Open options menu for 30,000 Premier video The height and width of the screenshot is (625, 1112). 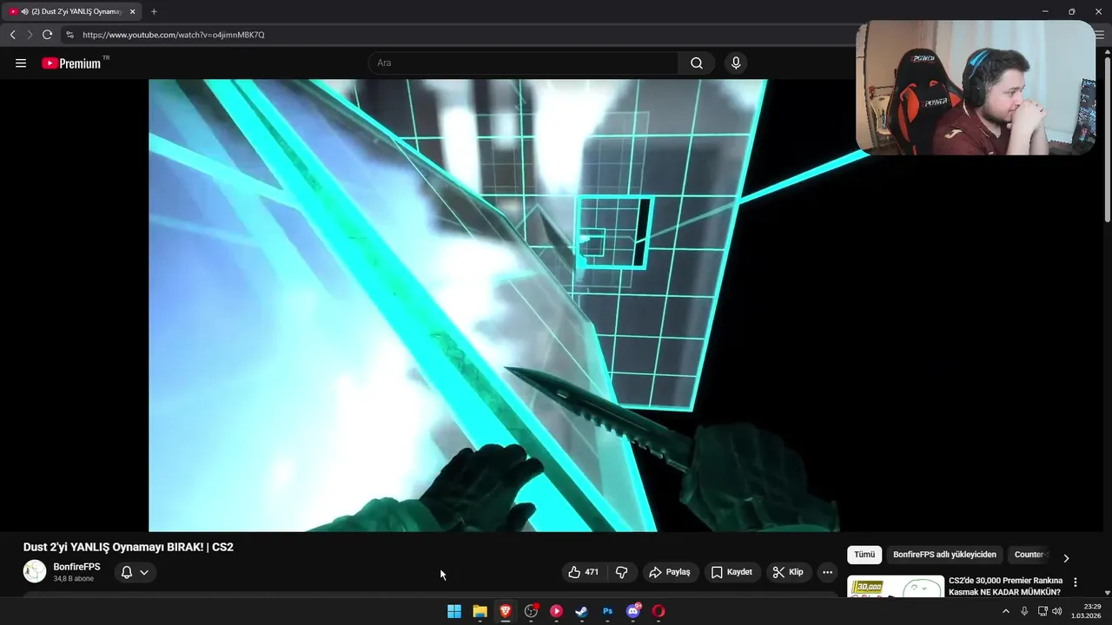[x=1076, y=582]
